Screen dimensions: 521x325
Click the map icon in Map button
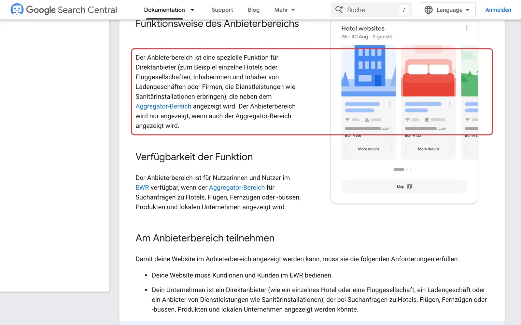click(x=410, y=187)
